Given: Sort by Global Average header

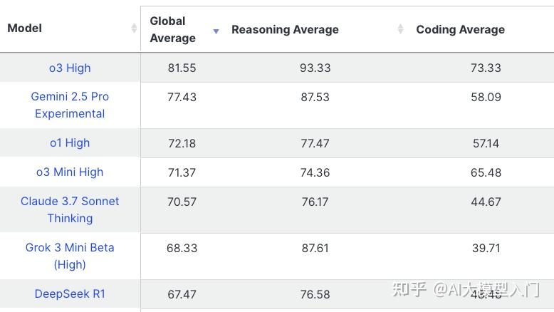Looking at the screenshot, I should coord(172,29).
